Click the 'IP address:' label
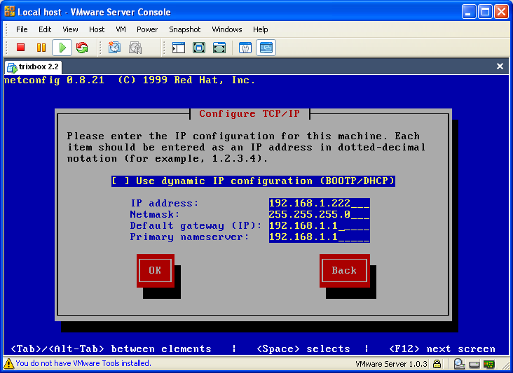The height and width of the screenshot is (373, 513). click(x=164, y=203)
